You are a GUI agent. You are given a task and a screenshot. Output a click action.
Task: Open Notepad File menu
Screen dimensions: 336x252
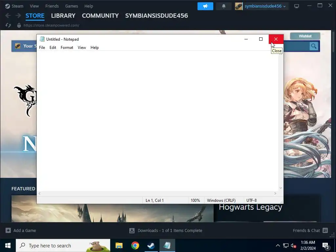point(42,48)
